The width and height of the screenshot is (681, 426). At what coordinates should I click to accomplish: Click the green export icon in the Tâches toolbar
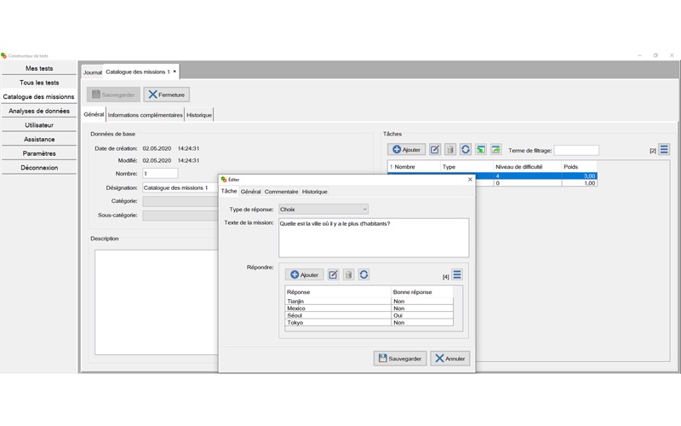click(x=495, y=150)
